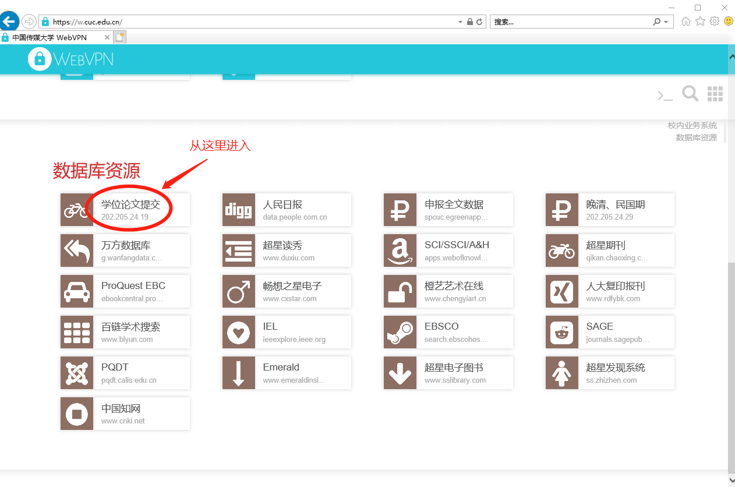Click the WebVPN header title text
This screenshot has height=487, width=735.
point(84,59)
